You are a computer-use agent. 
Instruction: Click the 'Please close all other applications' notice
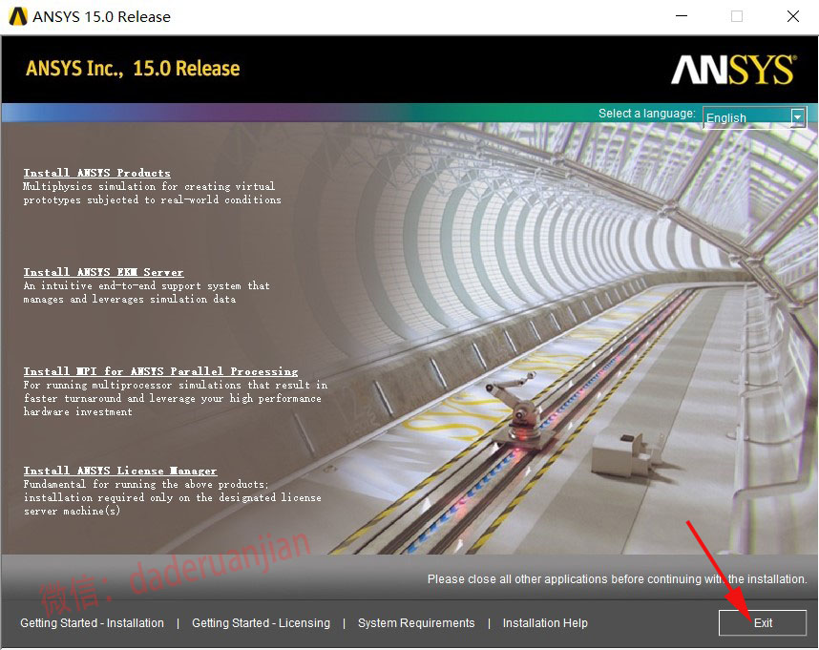[617, 579]
